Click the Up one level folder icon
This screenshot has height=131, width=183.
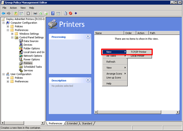(x=16, y=13)
